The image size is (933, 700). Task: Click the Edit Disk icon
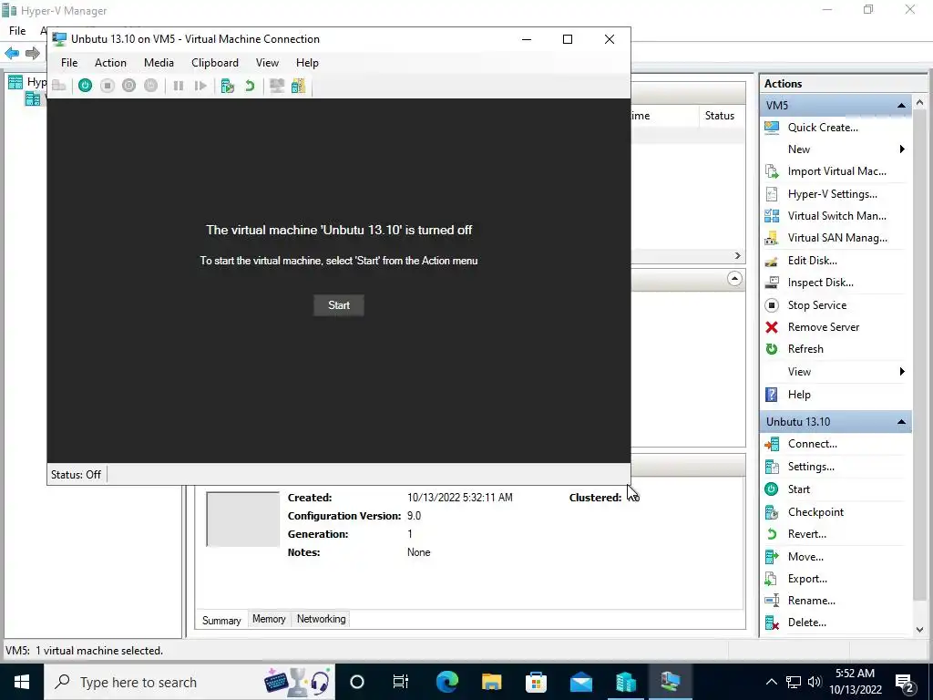coord(772,261)
